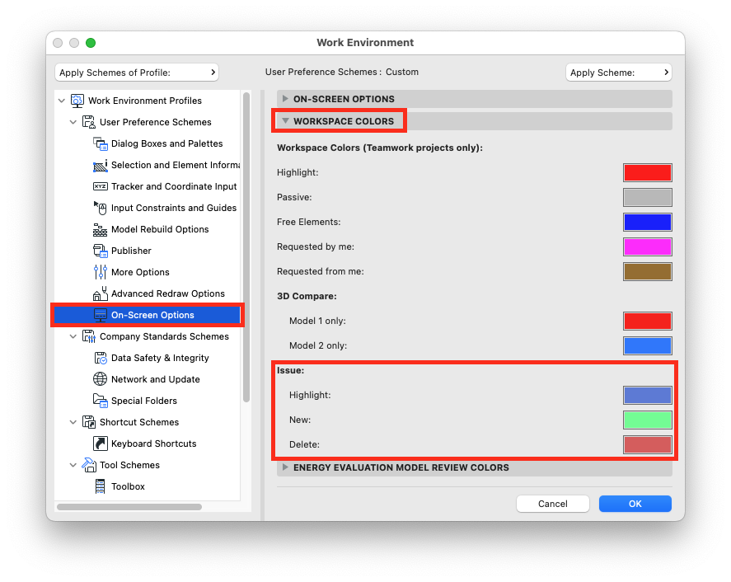
Task: Select Input Constraints and Guides item
Action: click(174, 208)
